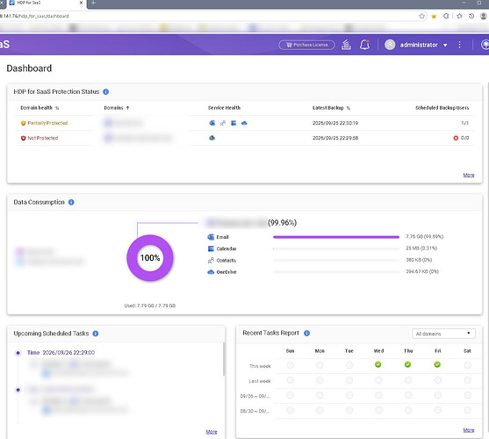The height and width of the screenshot is (439, 489).
Task: Click the administrator avatar icon
Action: (390, 45)
